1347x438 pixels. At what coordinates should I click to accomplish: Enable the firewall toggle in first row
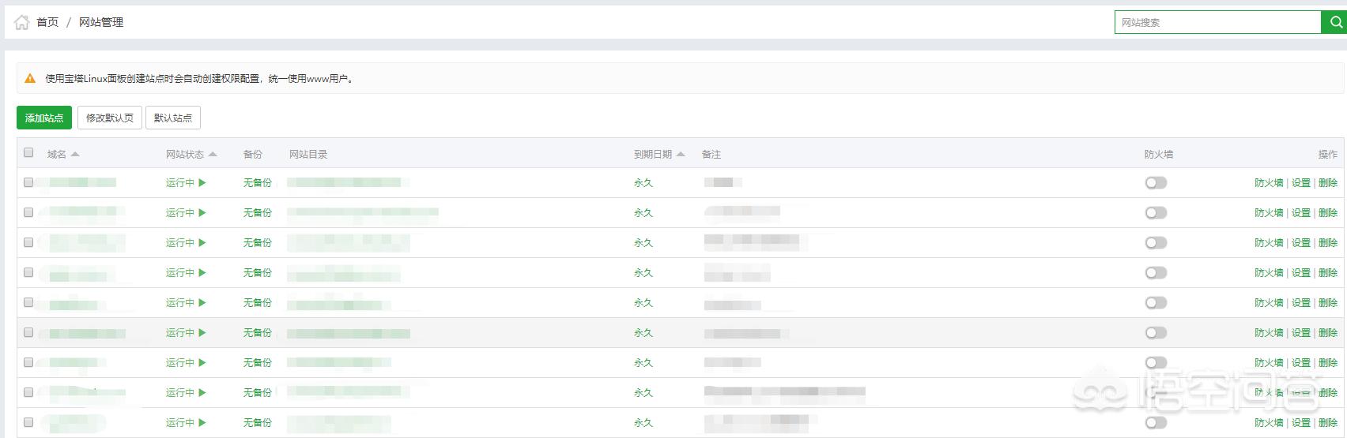coord(1156,182)
